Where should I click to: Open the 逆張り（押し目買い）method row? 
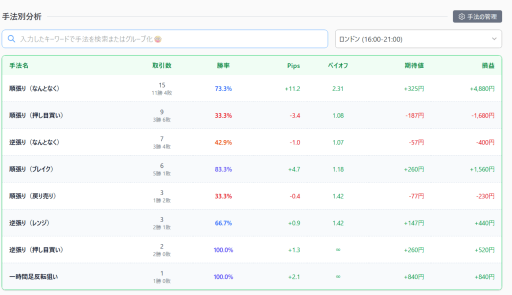36,250
